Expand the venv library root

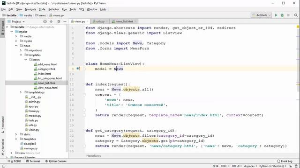pyautogui.click(x=11, y=153)
